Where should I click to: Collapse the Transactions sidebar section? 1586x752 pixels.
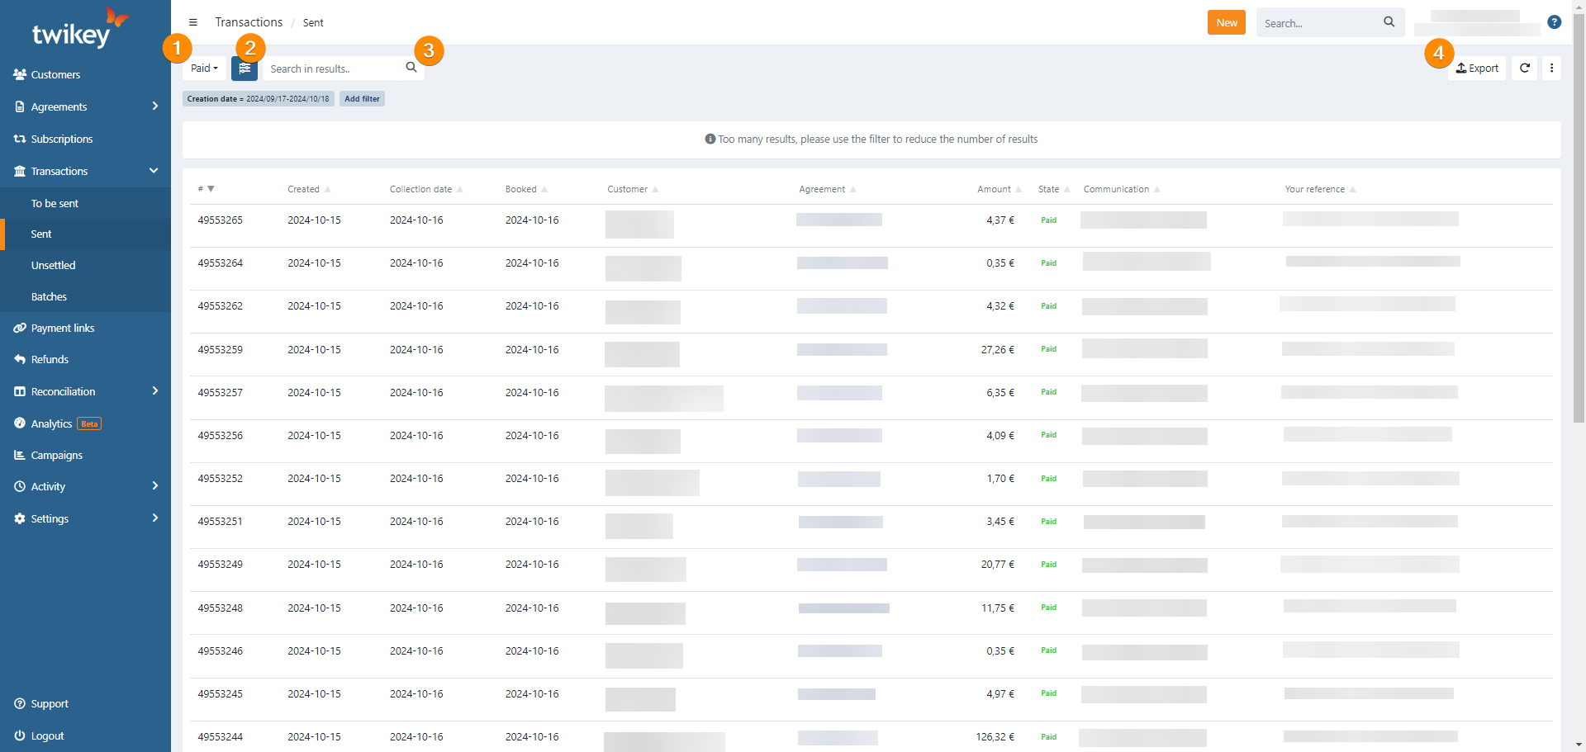point(86,171)
